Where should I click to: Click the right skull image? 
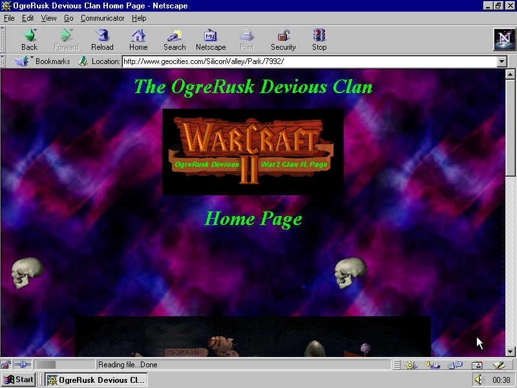click(x=350, y=272)
